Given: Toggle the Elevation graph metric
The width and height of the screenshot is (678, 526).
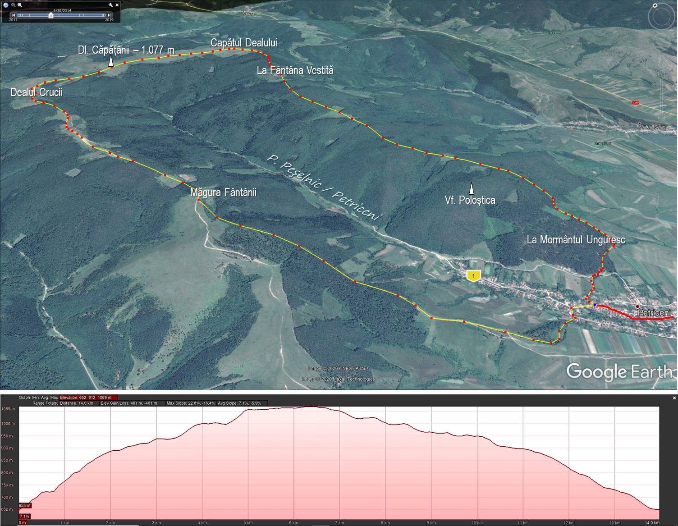Looking at the screenshot, I should pos(88,398).
